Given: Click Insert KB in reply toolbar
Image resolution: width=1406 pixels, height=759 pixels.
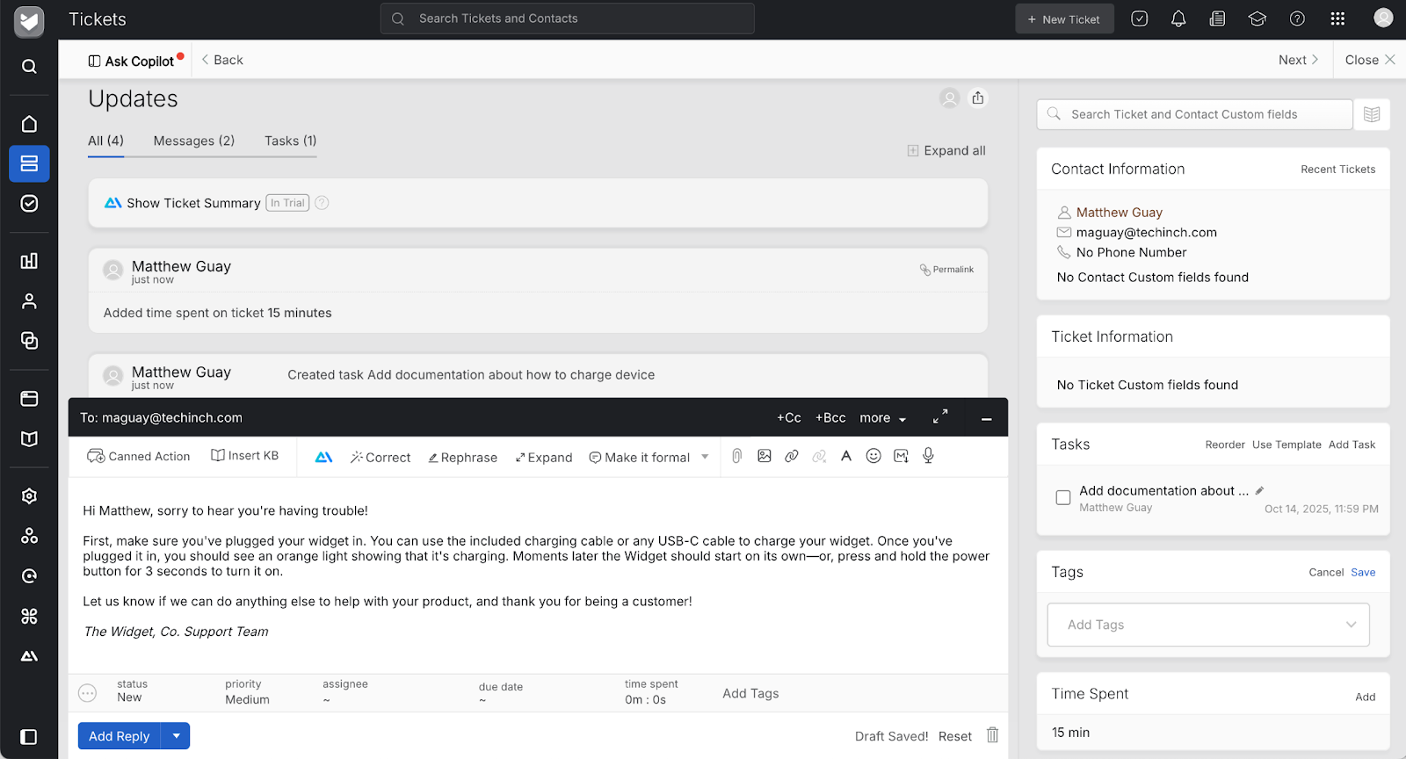Looking at the screenshot, I should point(245,456).
